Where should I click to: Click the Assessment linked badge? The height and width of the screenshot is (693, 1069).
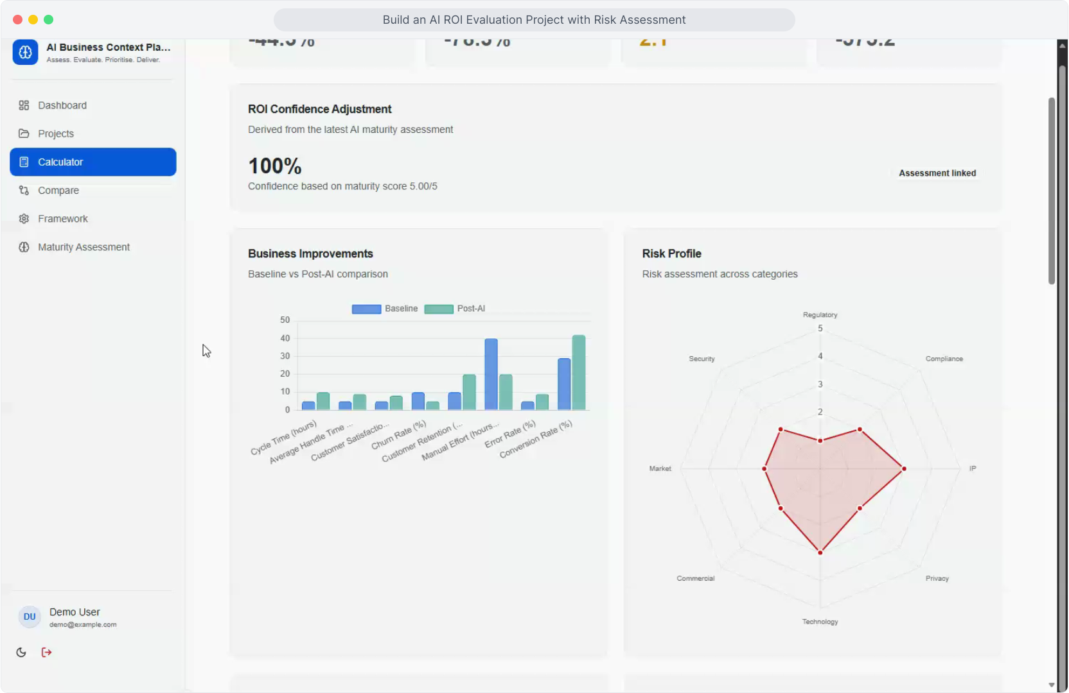[937, 173]
